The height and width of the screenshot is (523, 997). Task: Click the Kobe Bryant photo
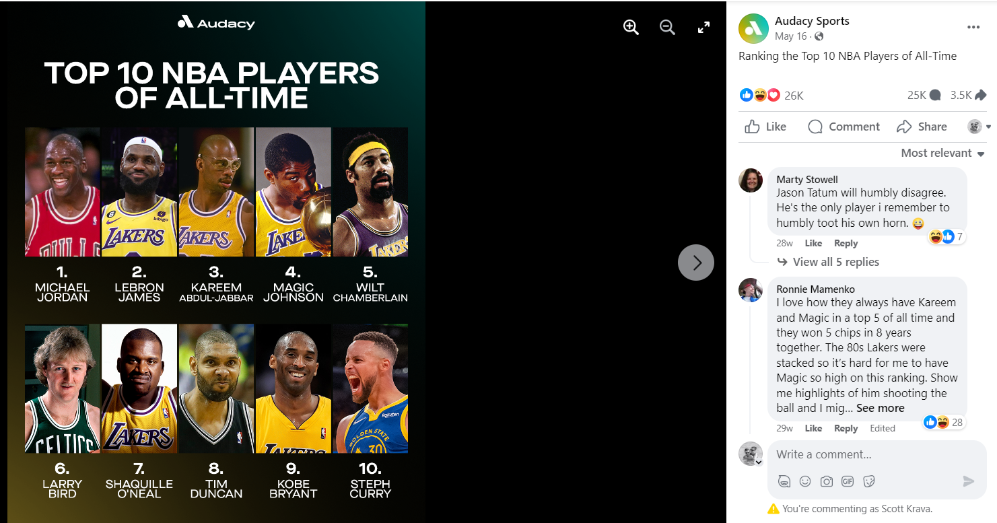pos(294,388)
